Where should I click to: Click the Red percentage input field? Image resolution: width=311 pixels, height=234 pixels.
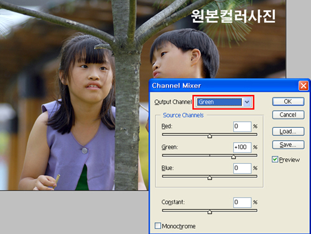click(x=242, y=127)
